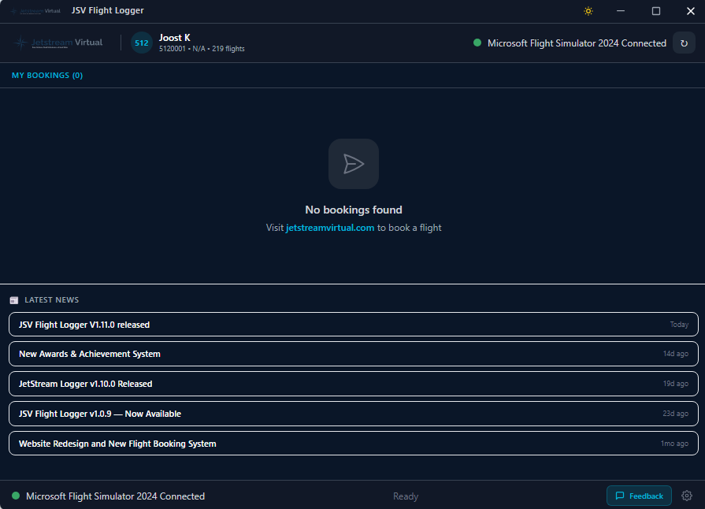Viewport: 705px width, 509px height.
Task: Refresh simulator connection with reload icon
Action: pyautogui.click(x=684, y=43)
